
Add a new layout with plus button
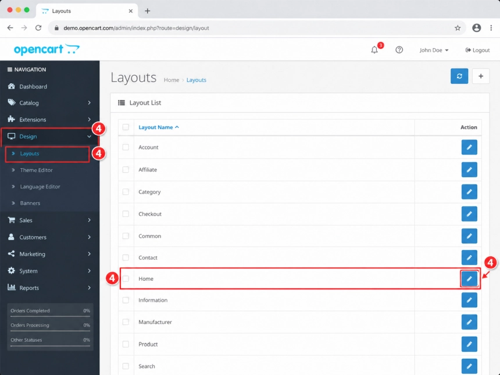481,76
